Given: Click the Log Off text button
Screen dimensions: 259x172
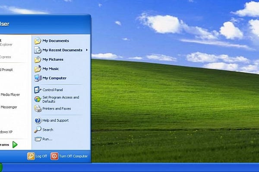Looking at the screenshot, I should coord(41,156).
